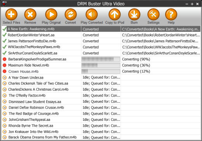This screenshot has height=141, width=202.
Task: Click the DRM Buster app icon in title bar
Action: click(4, 3)
